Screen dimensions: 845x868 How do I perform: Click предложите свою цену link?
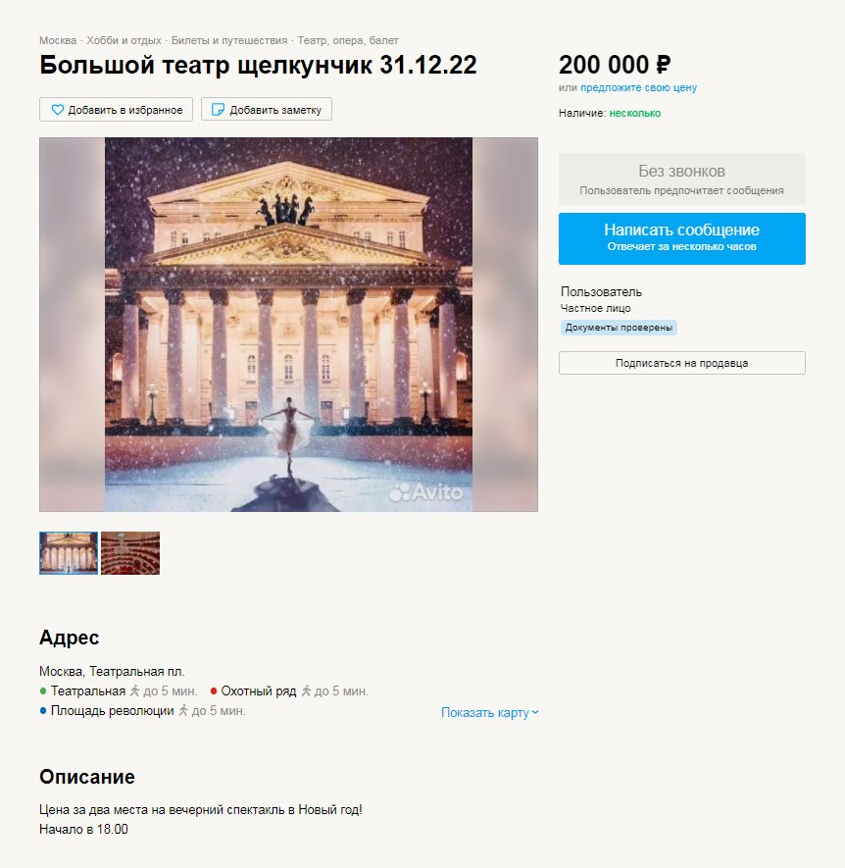pos(638,87)
